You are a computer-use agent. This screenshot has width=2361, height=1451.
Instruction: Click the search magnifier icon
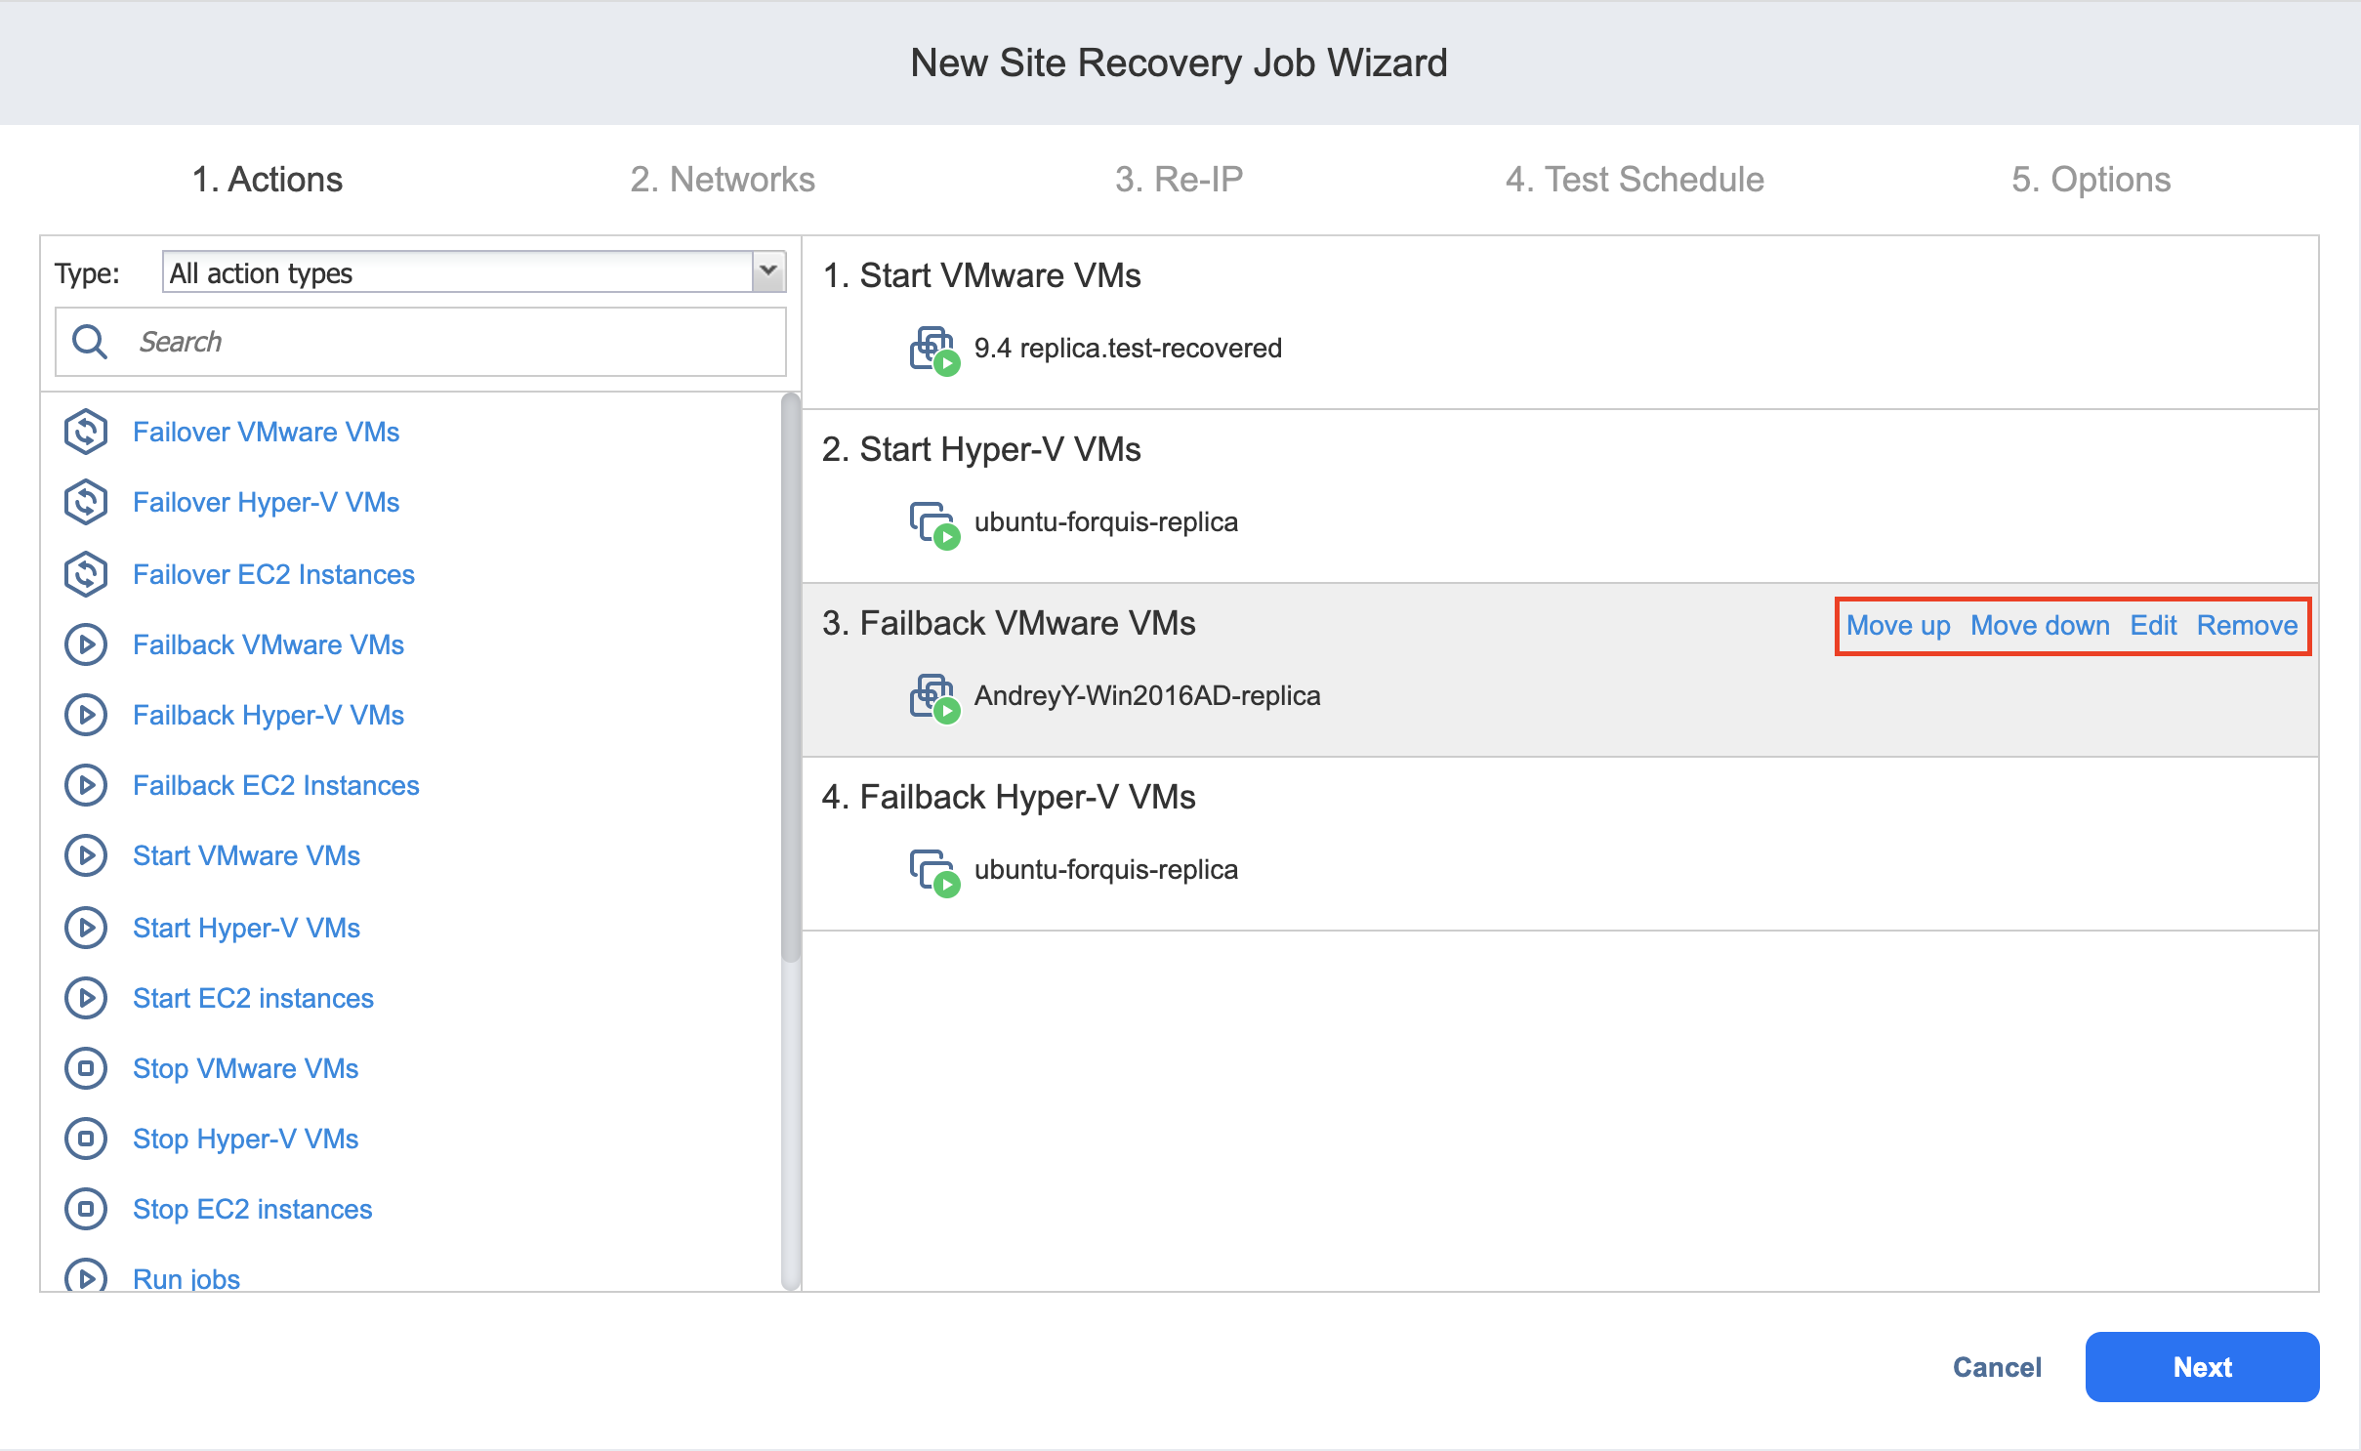[x=90, y=341]
